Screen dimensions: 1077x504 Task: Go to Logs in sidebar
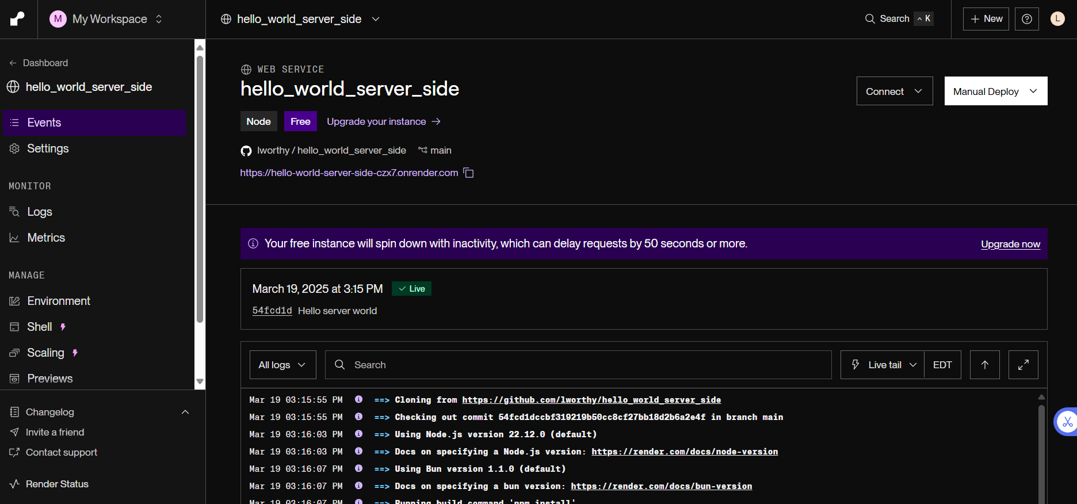point(40,212)
